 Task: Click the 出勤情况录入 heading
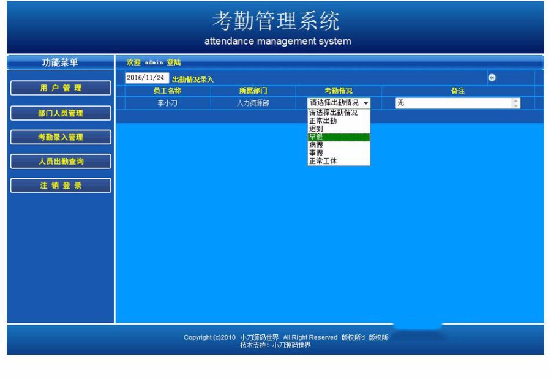coord(193,79)
